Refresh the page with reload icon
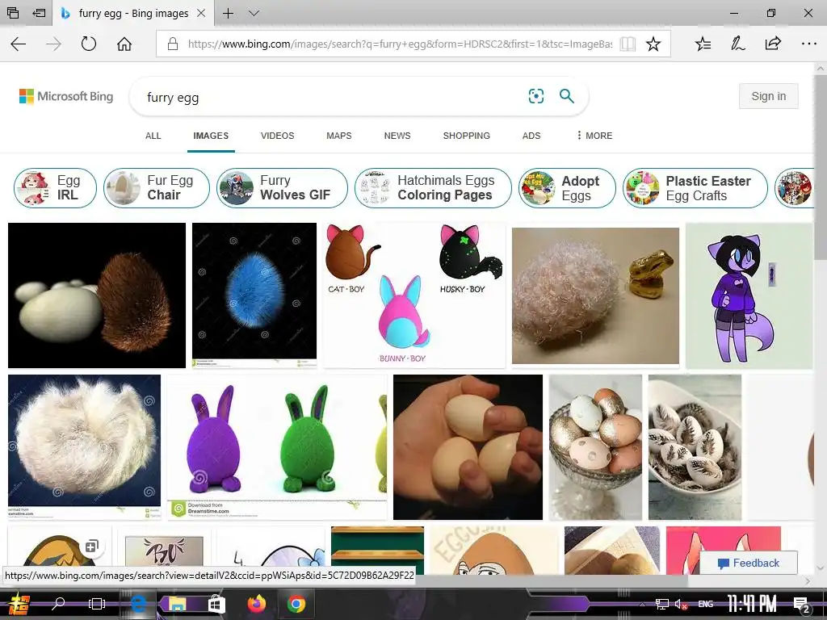 [89, 44]
